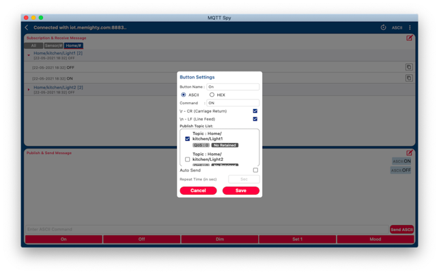Select the ASCII radio button
439x274 pixels.
click(184, 95)
